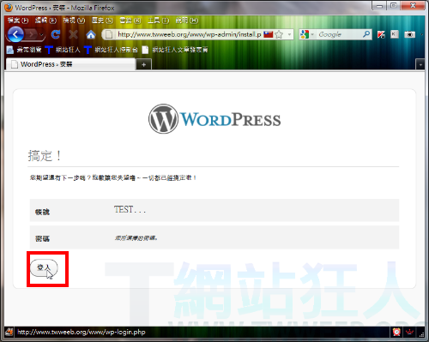Click the Firefox logo in title bar
This screenshot has width=429, height=342.
[x=9, y=8]
